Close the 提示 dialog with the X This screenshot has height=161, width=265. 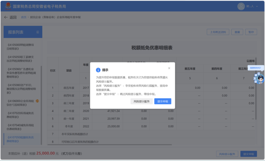point(169,68)
